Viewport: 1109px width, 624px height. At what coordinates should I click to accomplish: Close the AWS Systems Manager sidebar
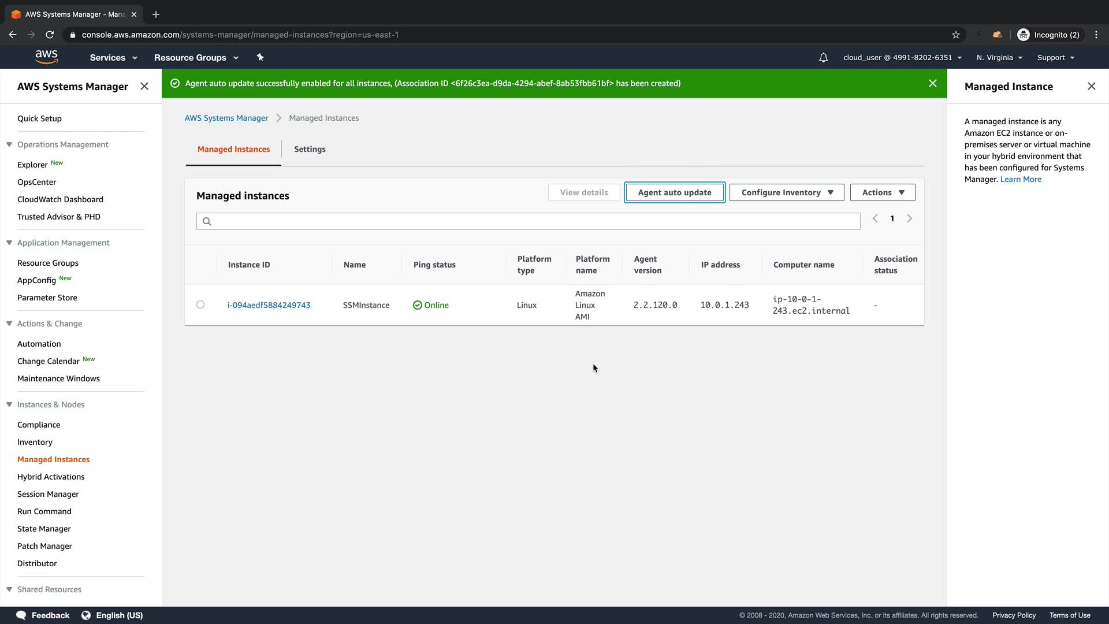tap(144, 86)
